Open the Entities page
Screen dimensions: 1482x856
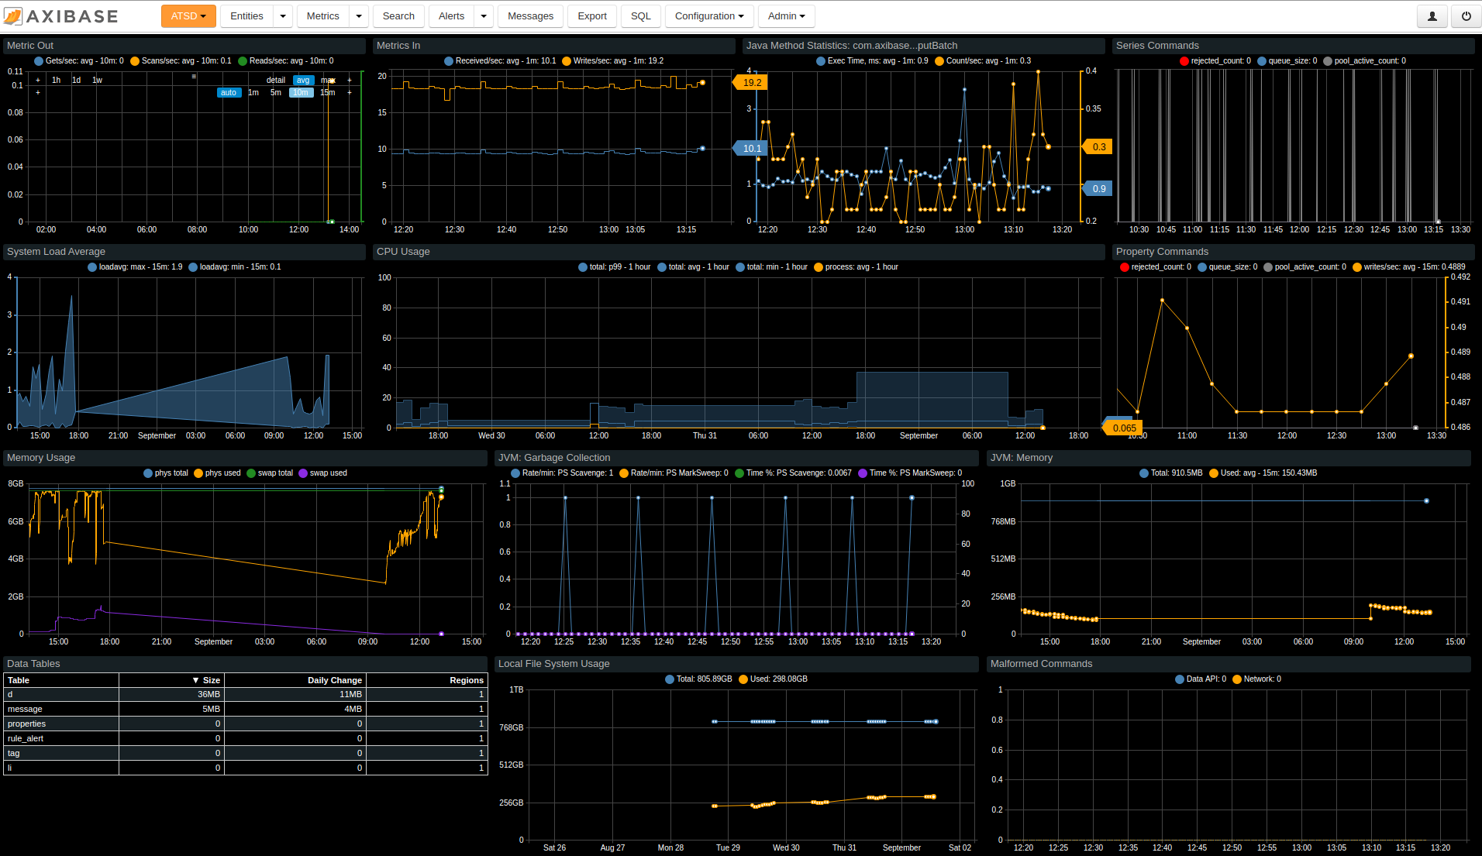tap(246, 16)
